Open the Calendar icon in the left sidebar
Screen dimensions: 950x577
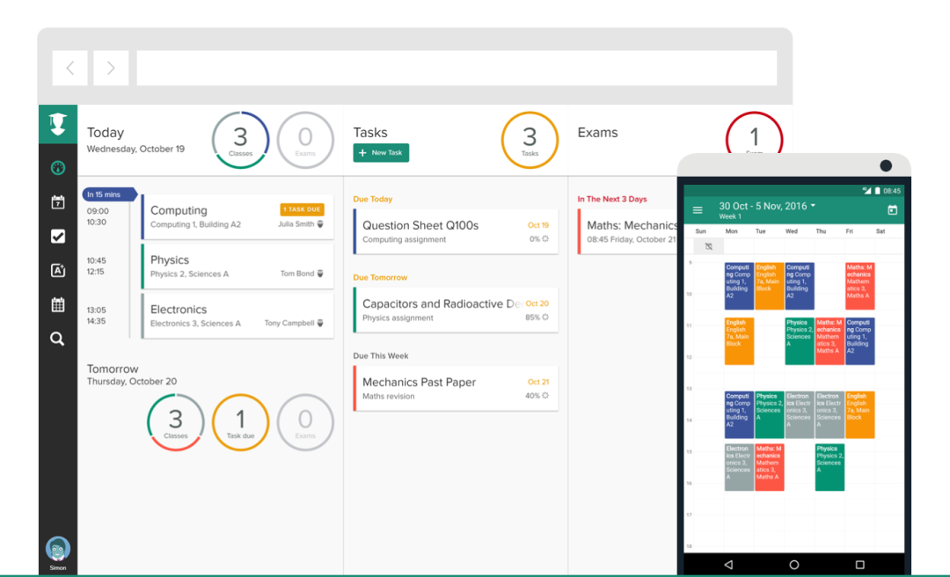[x=58, y=202]
